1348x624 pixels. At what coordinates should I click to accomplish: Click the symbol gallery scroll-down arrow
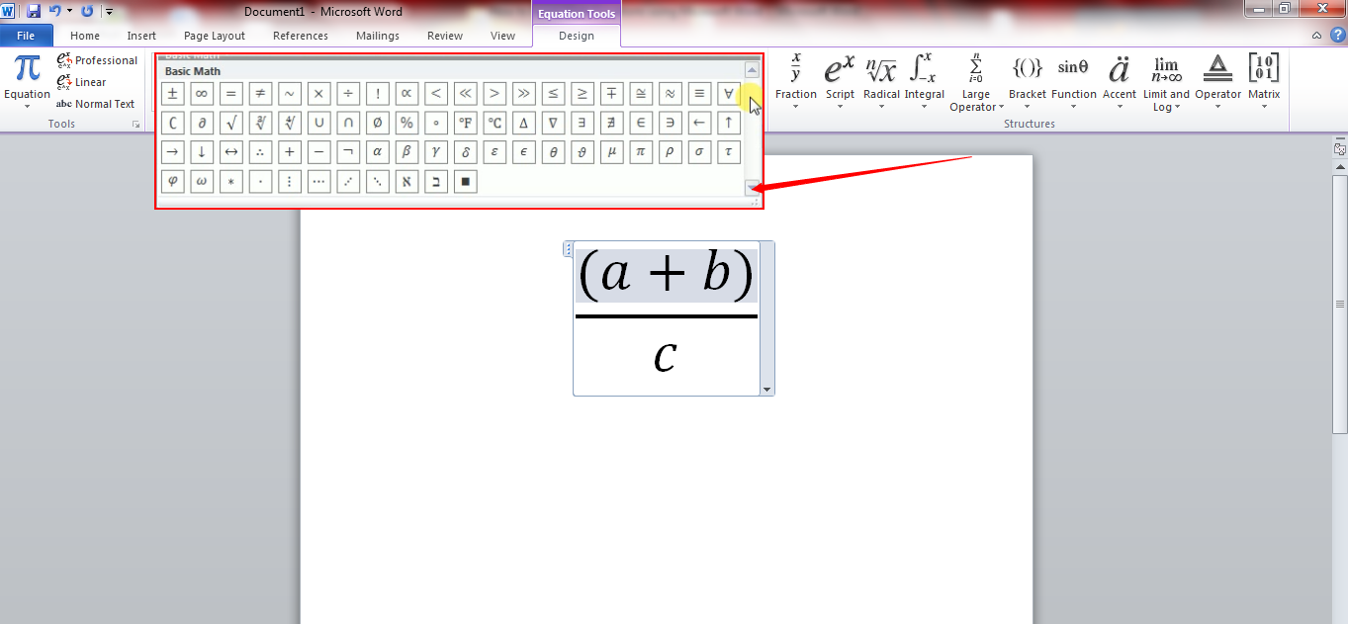point(750,186)
